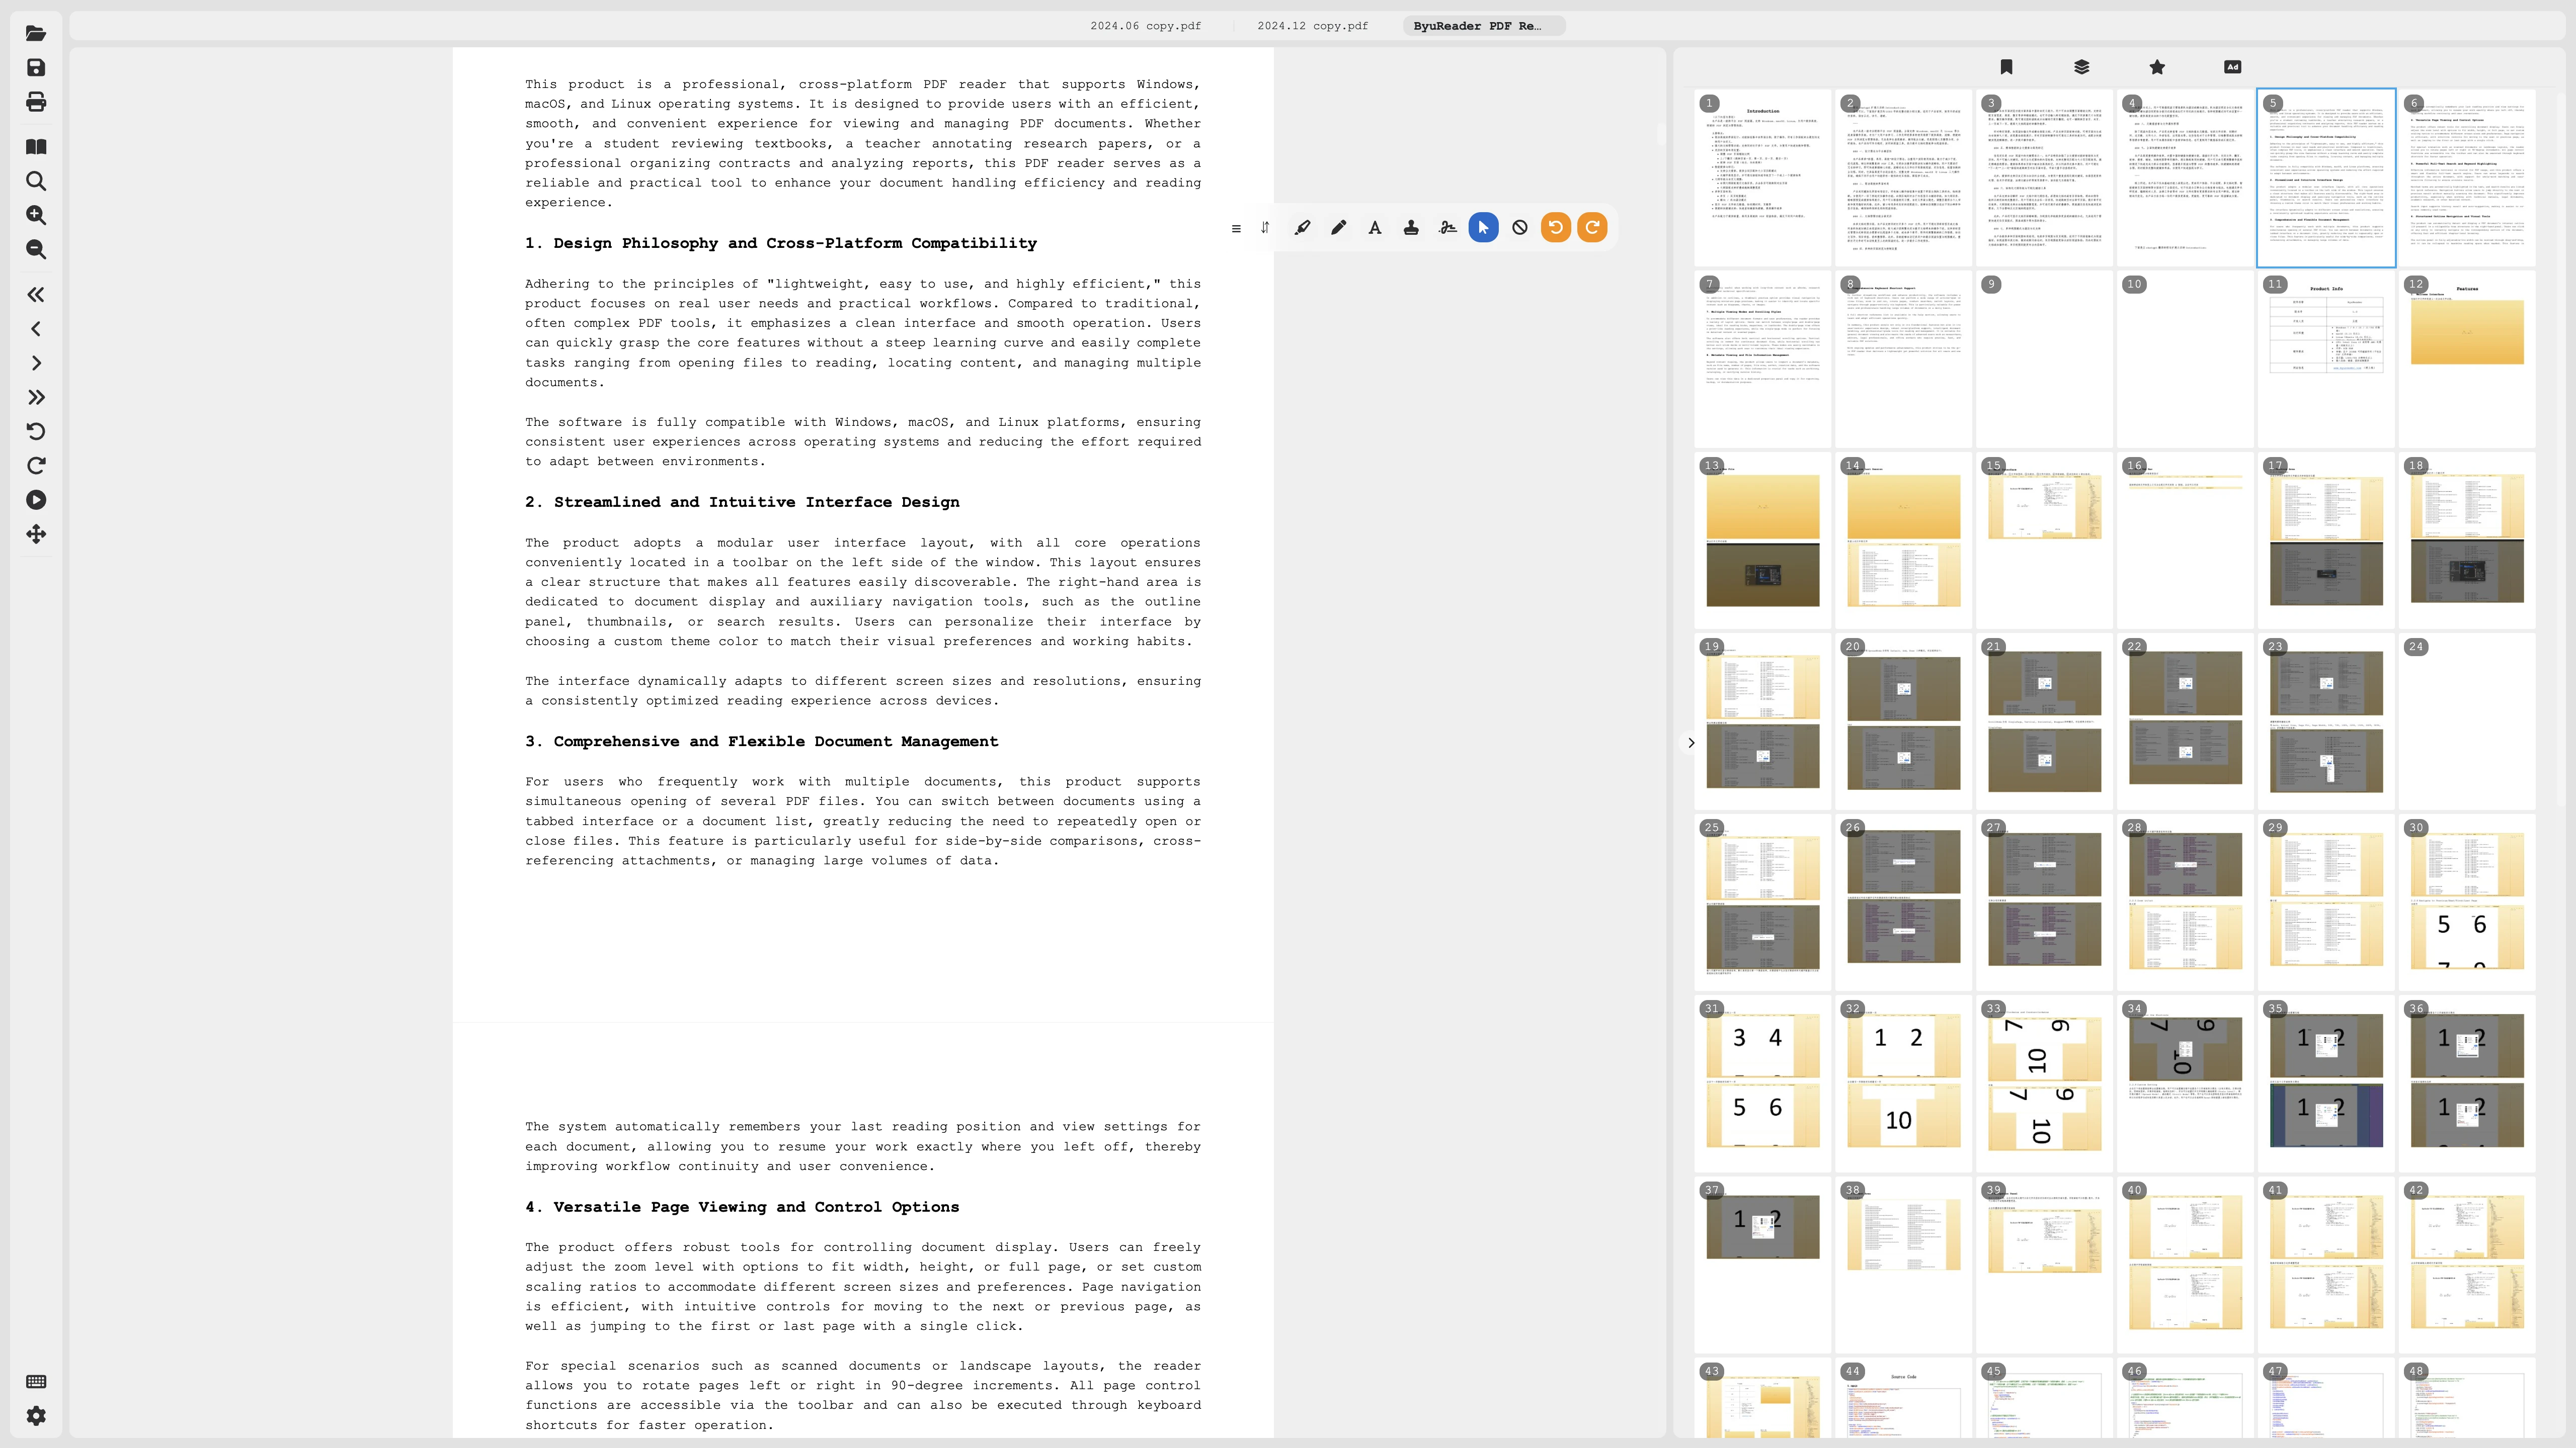Screen dimensions: 2576x1448
Task: Open the search magnifier tool
Action: click(x=36, y=181)
